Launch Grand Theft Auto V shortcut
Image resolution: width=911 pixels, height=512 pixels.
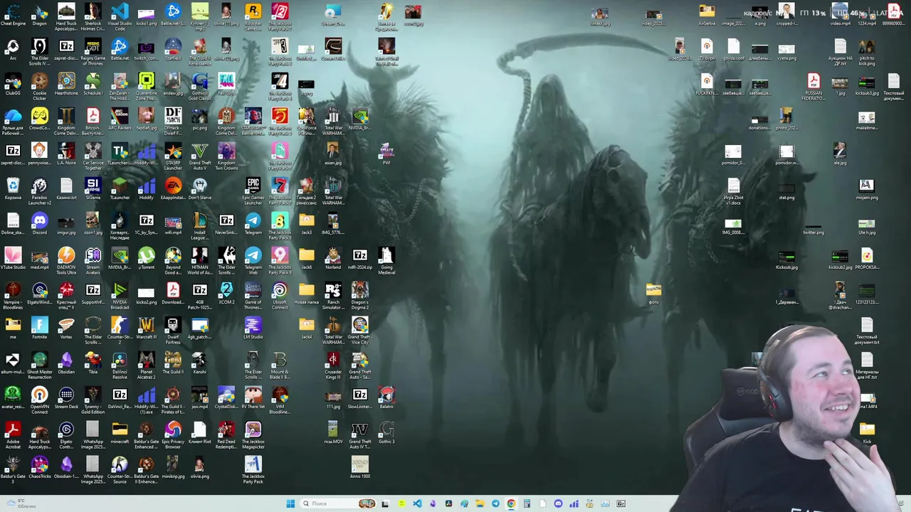pyautogui.click(x=199, y=156)
